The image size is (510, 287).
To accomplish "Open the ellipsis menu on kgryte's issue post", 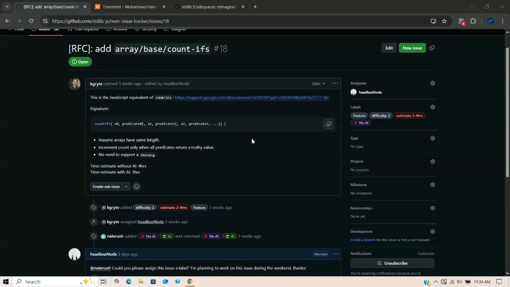I will 335,83.
